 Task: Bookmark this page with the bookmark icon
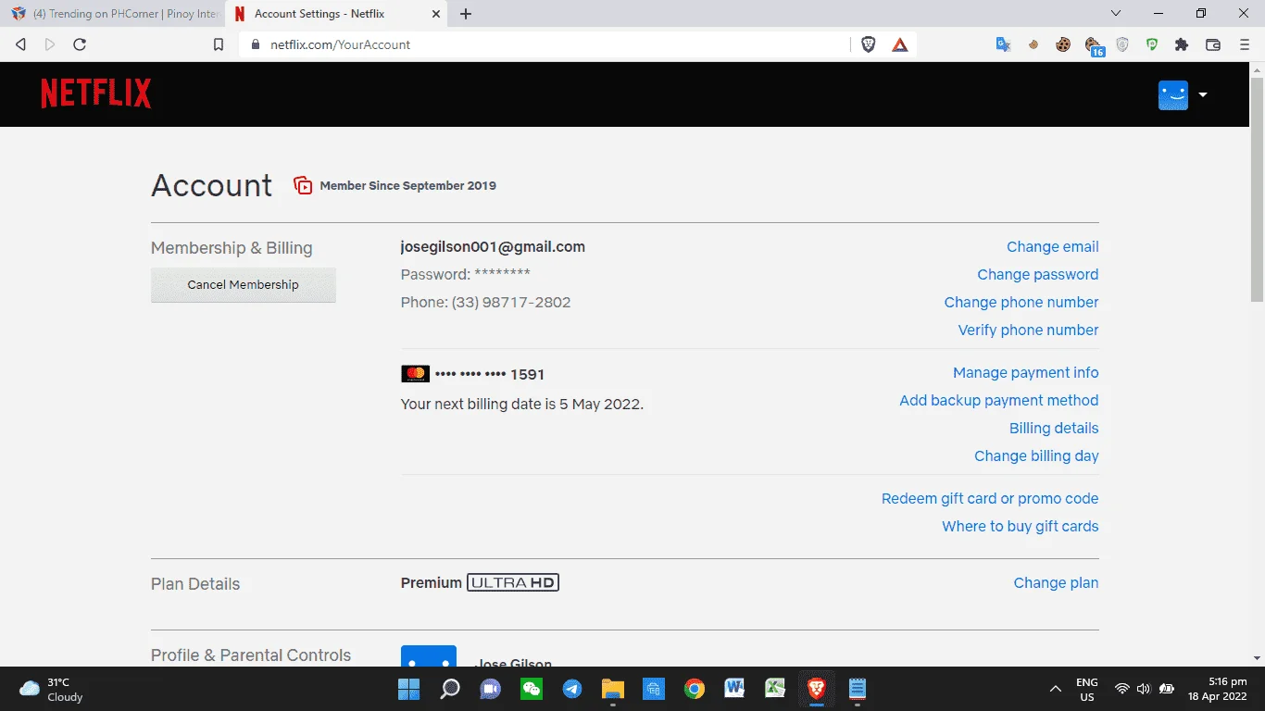click(219, 44)
